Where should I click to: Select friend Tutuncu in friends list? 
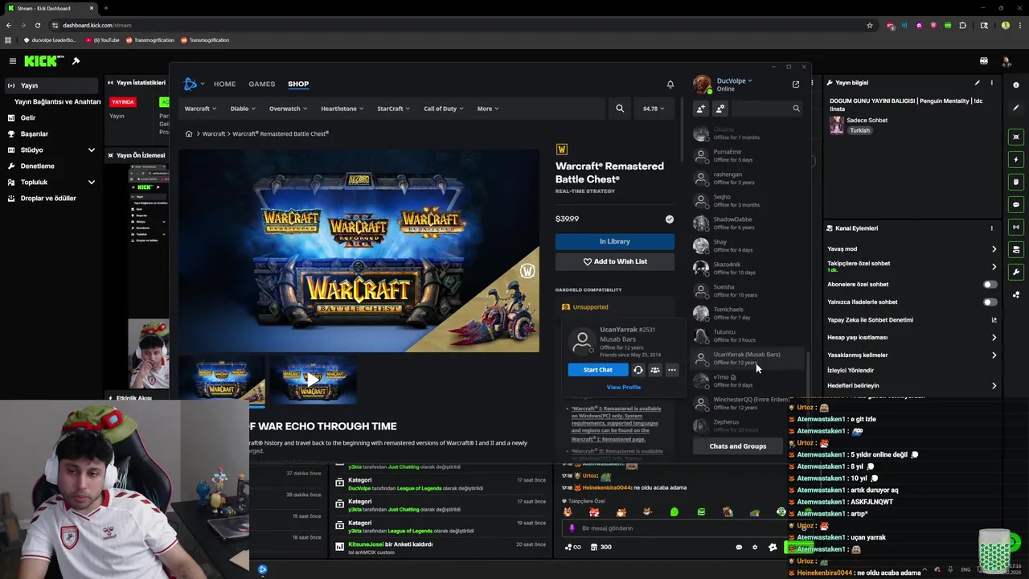[x=747, y=335]
